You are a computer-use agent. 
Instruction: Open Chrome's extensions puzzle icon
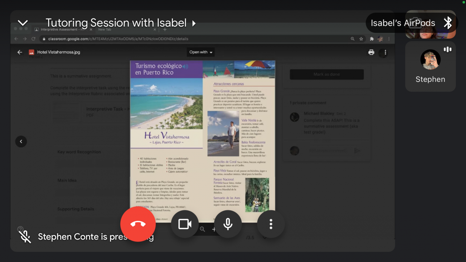click(372, 39)
